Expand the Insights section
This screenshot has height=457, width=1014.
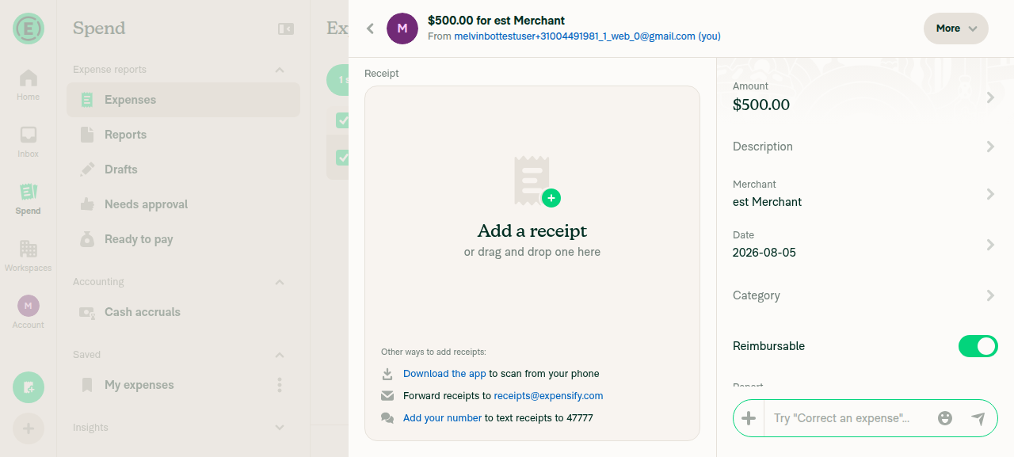[279, 428]
